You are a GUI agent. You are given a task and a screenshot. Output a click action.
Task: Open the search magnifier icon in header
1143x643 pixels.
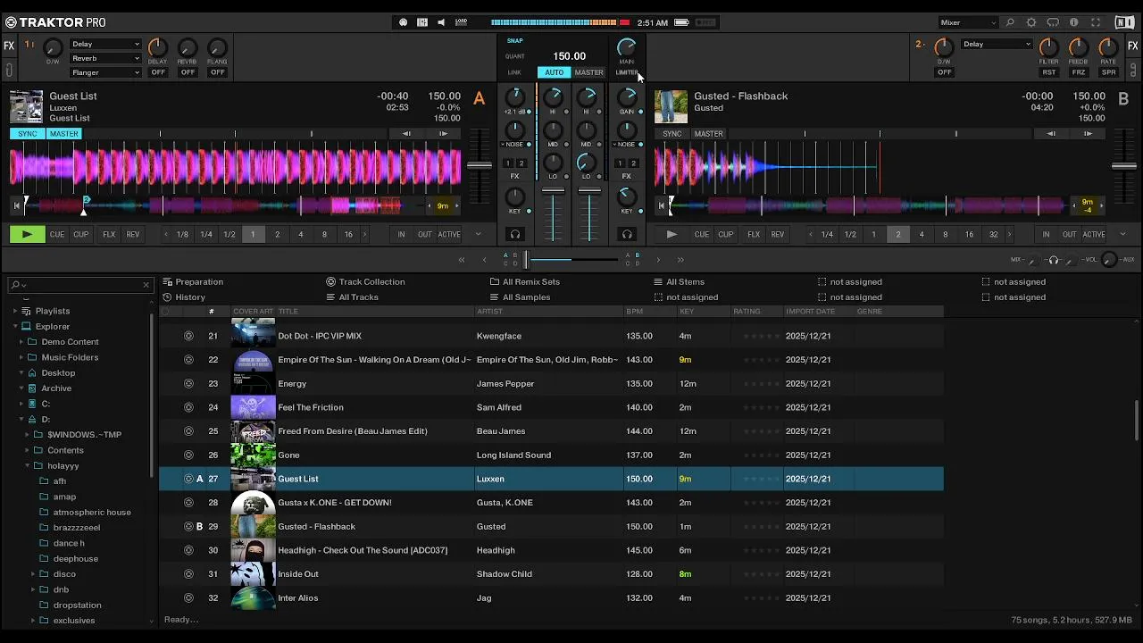[1010, 22]
